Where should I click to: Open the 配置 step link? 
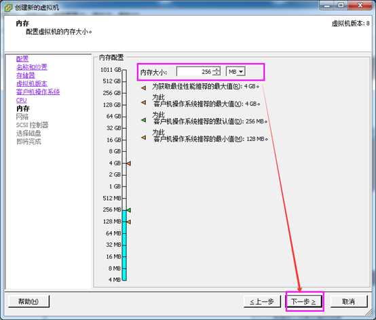(x=22, y=59)
